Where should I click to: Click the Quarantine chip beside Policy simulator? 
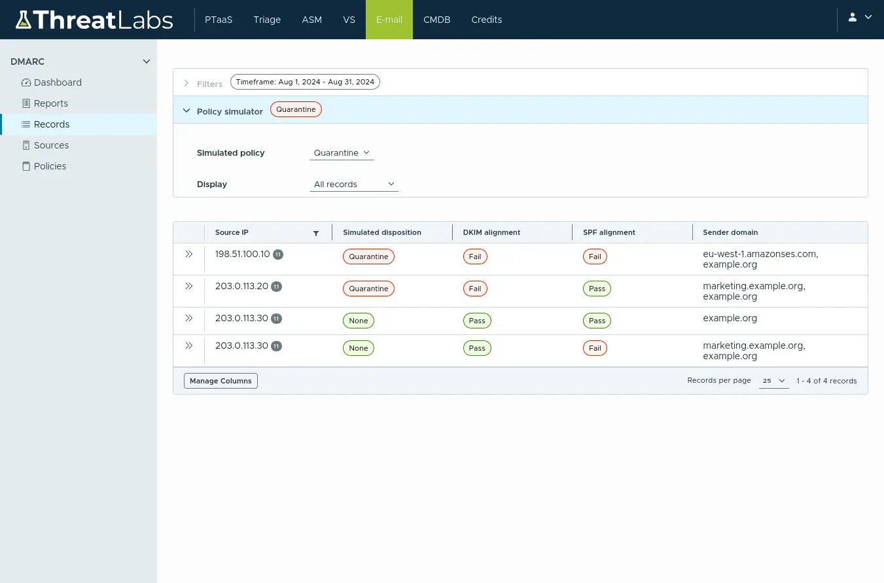click(296, 109)
